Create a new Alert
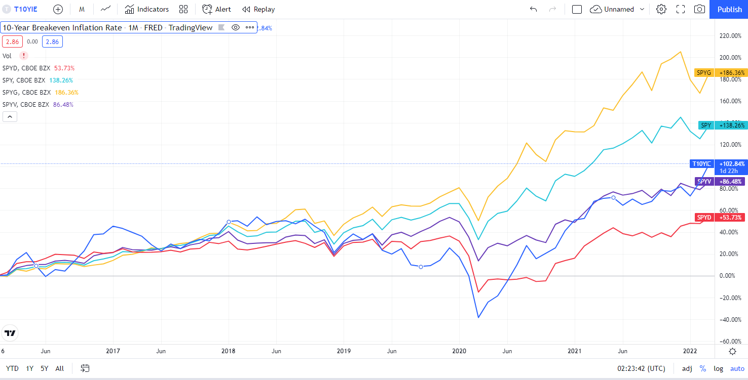This screenshot has width=748, height=380. (x=216, y=9)
